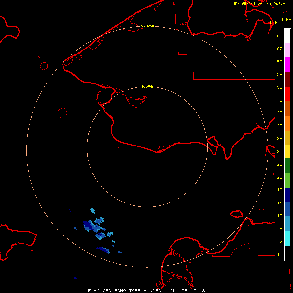Click the gold swatch near 34

[x=287, y=138]
